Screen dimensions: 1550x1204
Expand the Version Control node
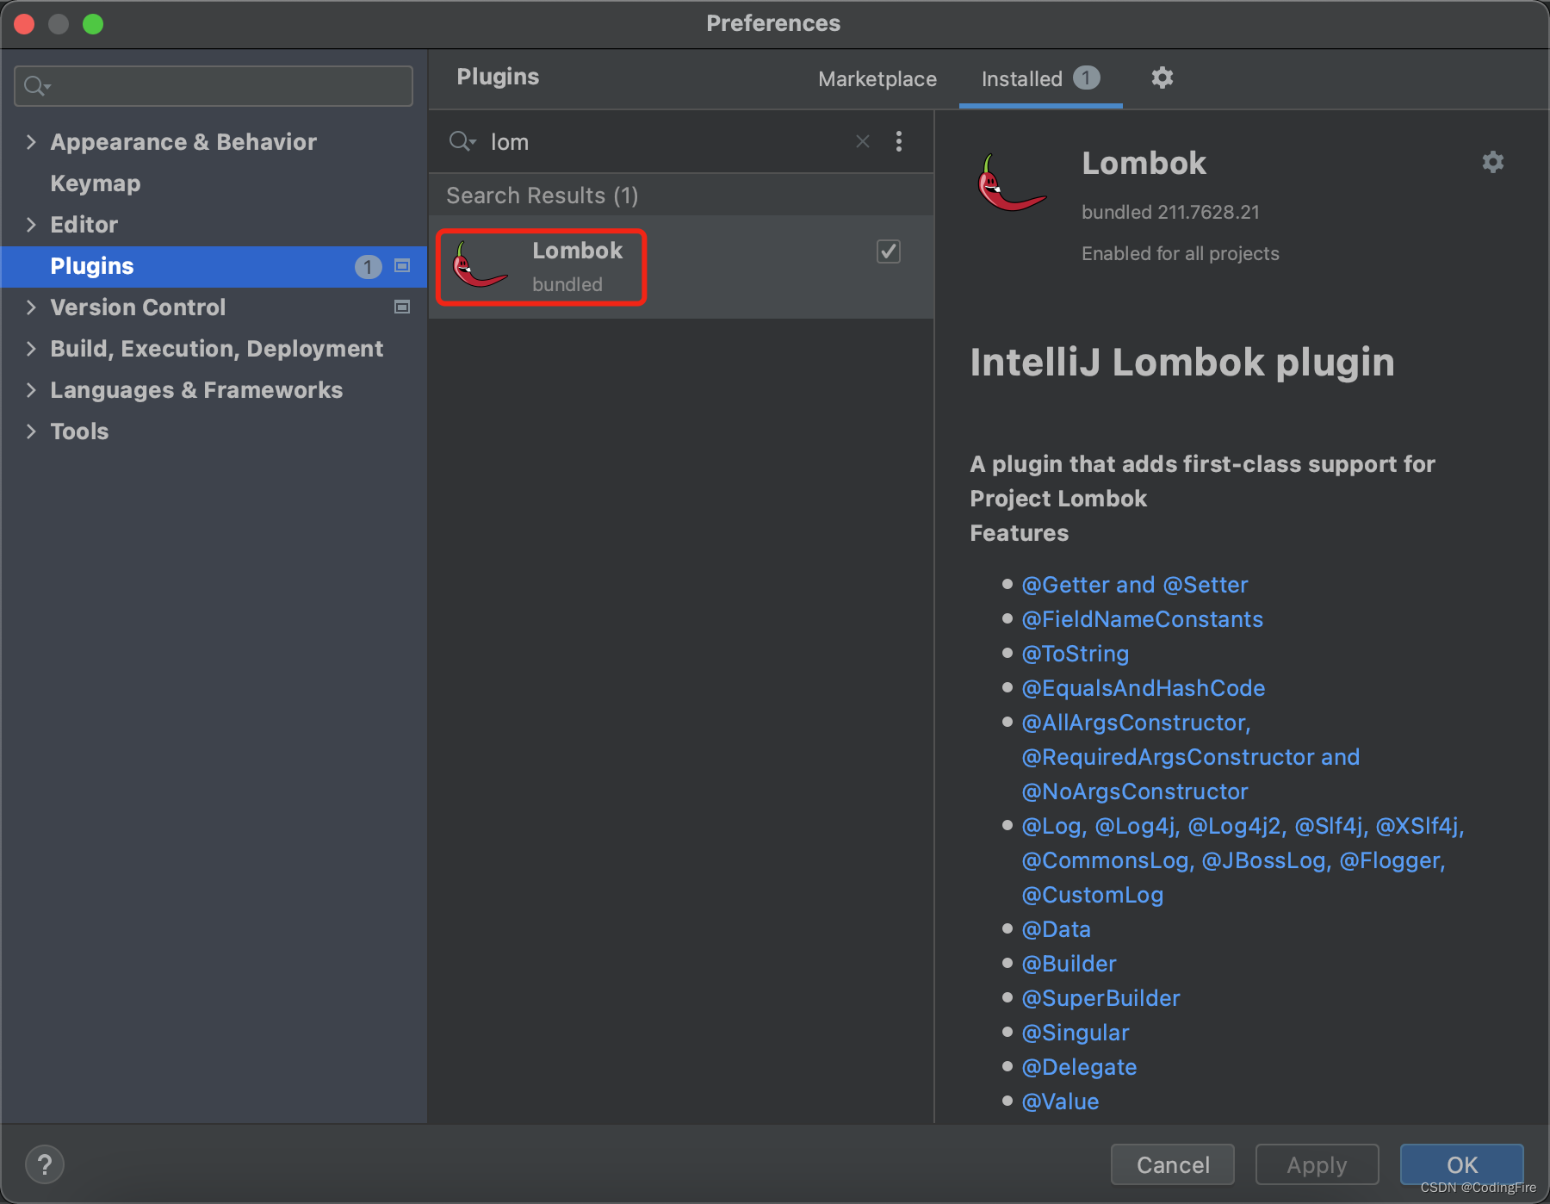pyautogui.click(x=31, y=307)
